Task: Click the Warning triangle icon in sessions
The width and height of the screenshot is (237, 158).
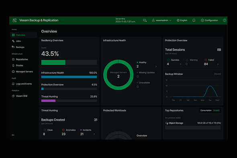Action: (187, 60)
